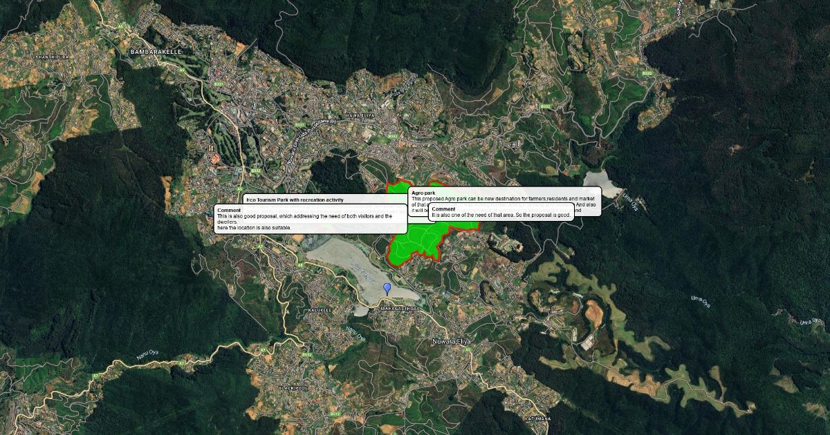Click the Nuwara Eliya city label
This screenshot has width=830, height=435.
[x=451, y=342]
